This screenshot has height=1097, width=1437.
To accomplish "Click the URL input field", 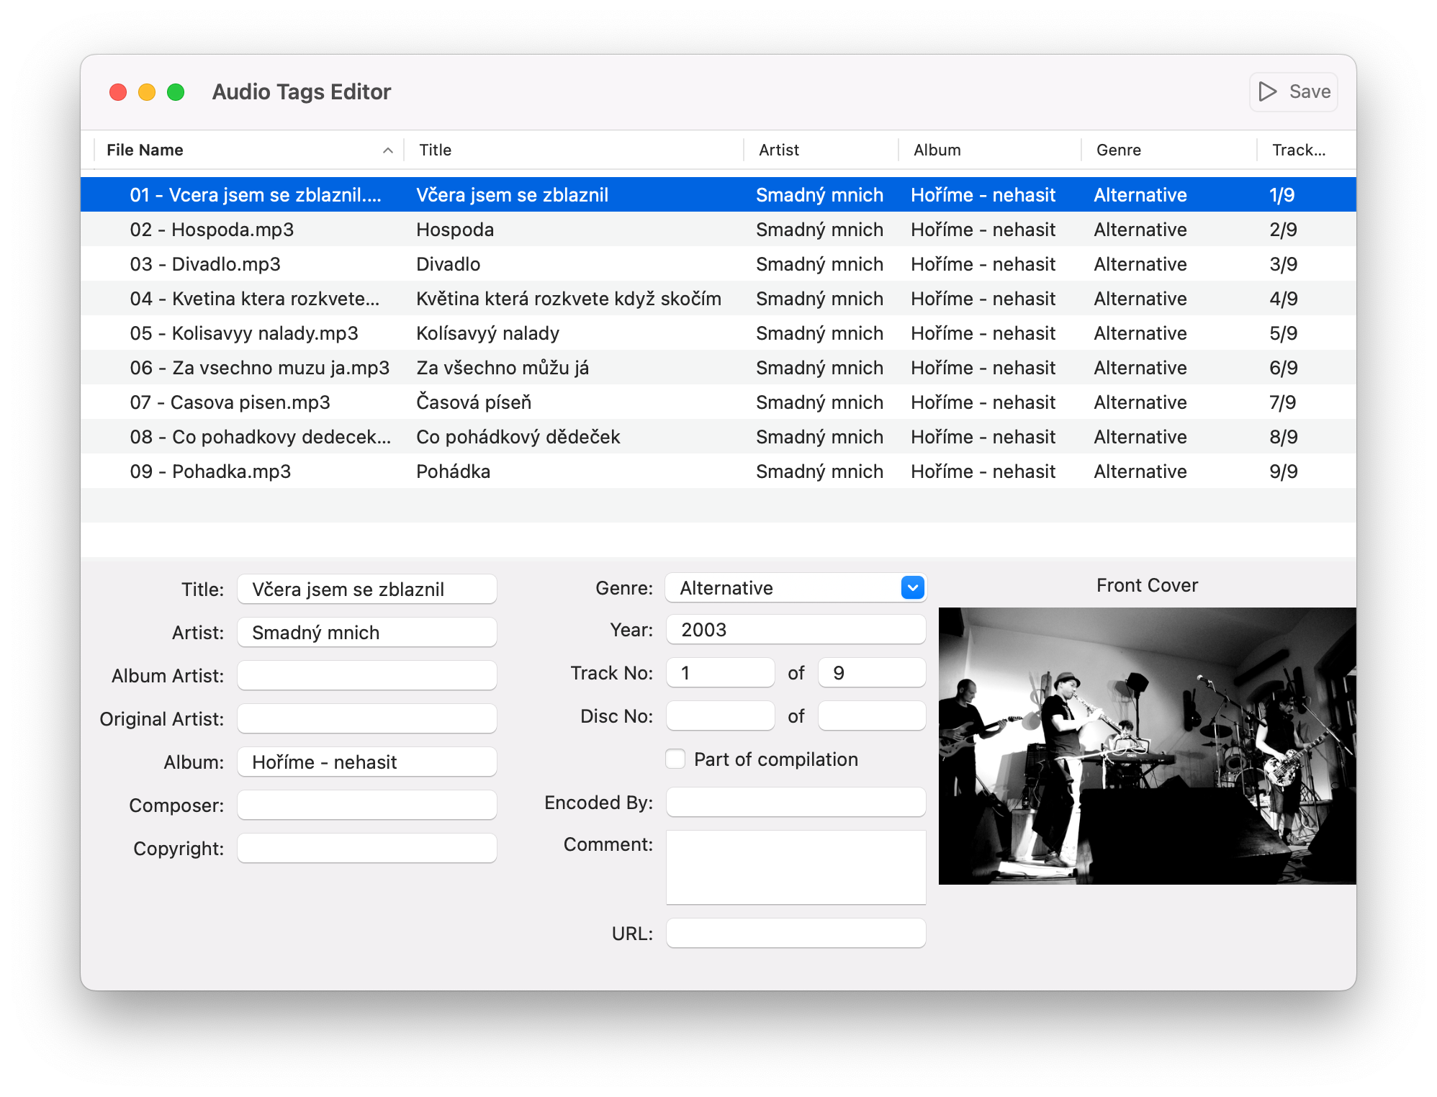I will click(x=796, y=933).
